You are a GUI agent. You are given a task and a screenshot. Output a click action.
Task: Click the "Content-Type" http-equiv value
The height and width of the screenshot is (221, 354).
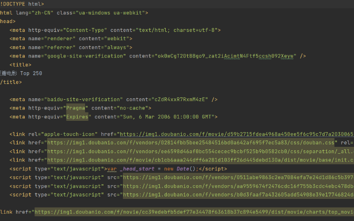click(85, 30)
